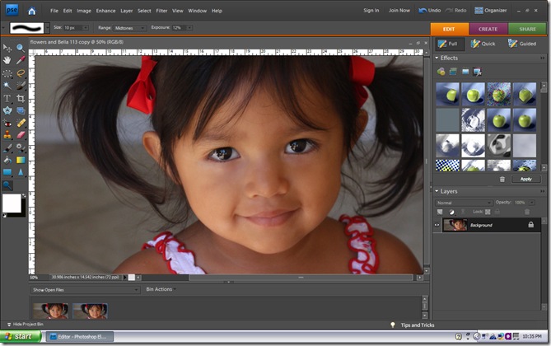
Task: Click the Undo button
Action: [x=430, y=11]
